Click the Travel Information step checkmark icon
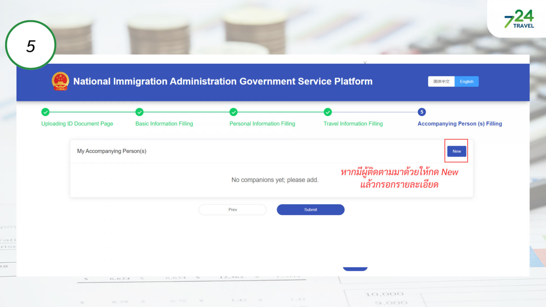Screen dimensions: 546x307 (328, 112)
